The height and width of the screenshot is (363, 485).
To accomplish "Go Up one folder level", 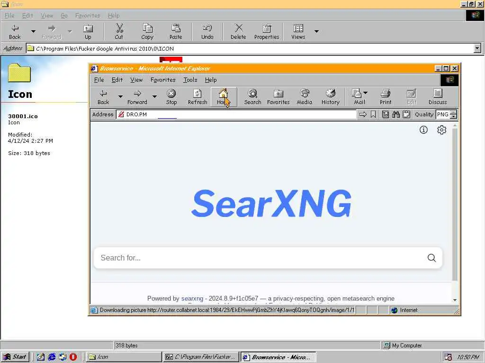I will (x=88, y=32).
